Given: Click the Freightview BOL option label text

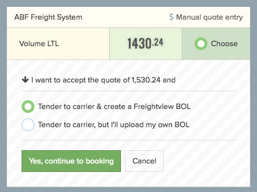Looking at the screenshot, I should pyautogui.click(x=114, y=107).
